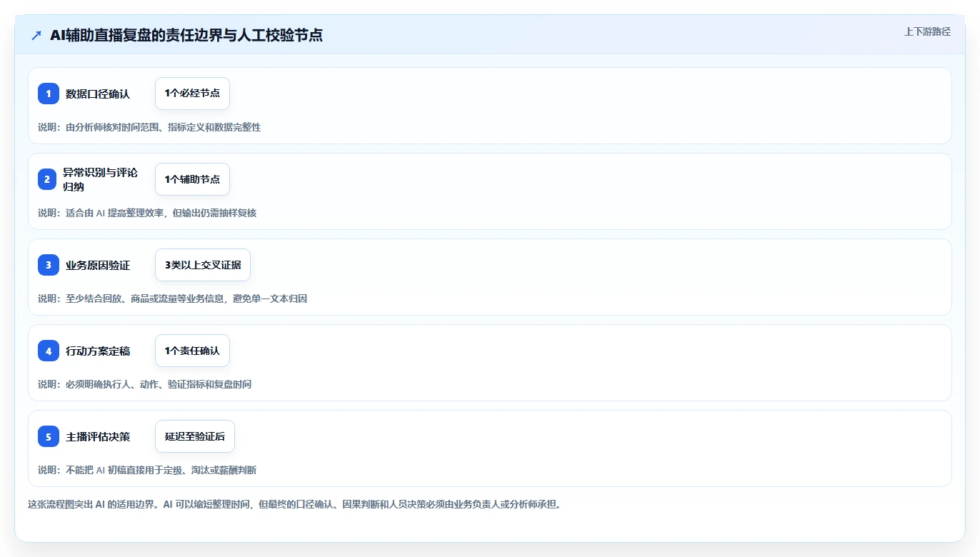
Task: Select the 1个辅助节点 tag
Action: [x=192, y=179]
